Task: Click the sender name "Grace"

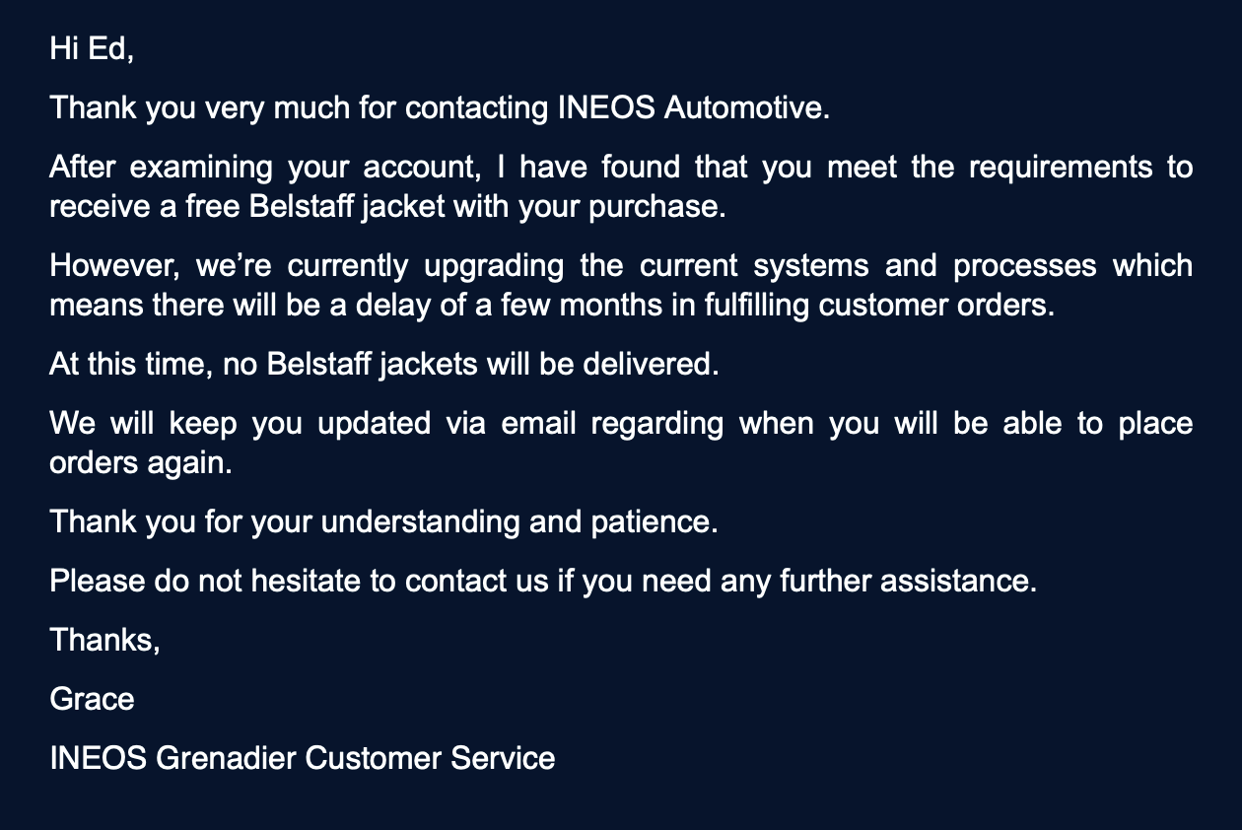Action: pos(92,699)
